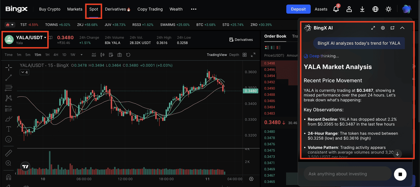Open chart indicators from the toolbar
420x187 pixels.
pos(94,55)
